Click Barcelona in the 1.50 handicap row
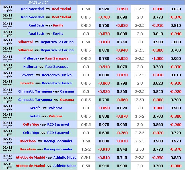The height and width of the screenshot is (170, 185). click(28, 141)
